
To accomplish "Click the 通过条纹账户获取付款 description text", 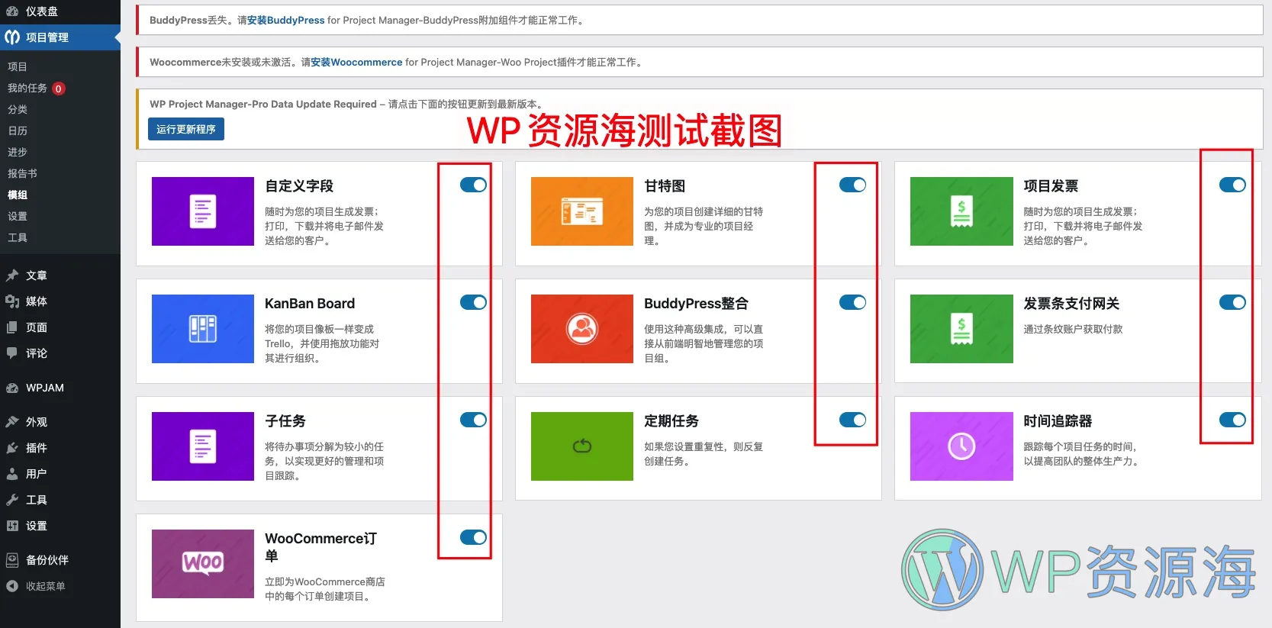I will [1073, 329].
